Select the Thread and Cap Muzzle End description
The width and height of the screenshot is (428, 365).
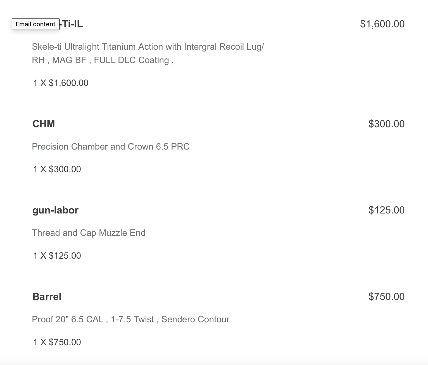tap(89, 233)
